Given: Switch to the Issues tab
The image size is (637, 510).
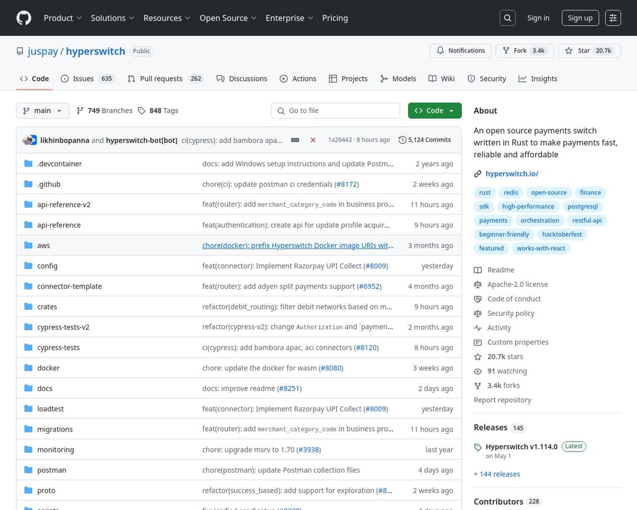Looking at the screenshot, I should (87, 79).
